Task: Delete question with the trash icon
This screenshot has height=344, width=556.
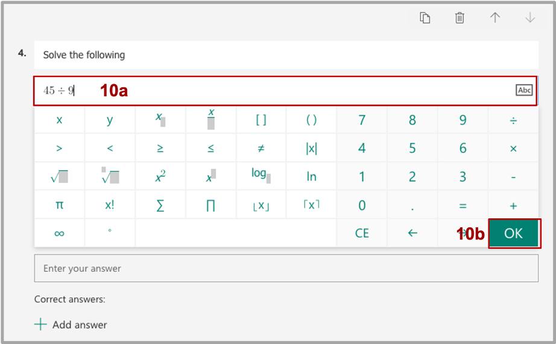Action: pyautogui.click(x=460, y=17)
